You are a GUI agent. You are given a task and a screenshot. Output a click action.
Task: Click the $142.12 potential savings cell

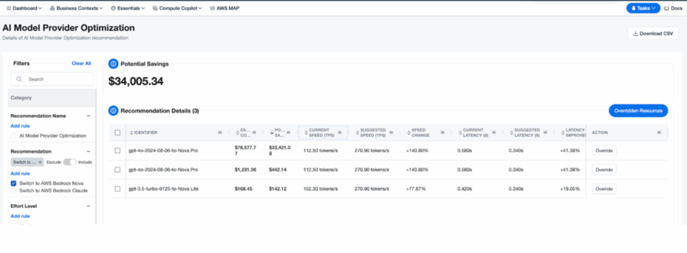(278, 188)
